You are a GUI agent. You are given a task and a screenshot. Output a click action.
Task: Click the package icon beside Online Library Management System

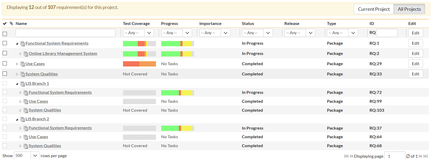click(x=26, y=54)
